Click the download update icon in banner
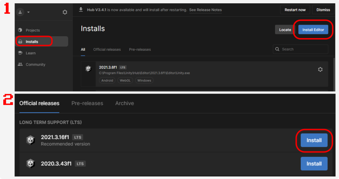Image resolution: width=339 pixels, height=179 pixels. point(81,9)
